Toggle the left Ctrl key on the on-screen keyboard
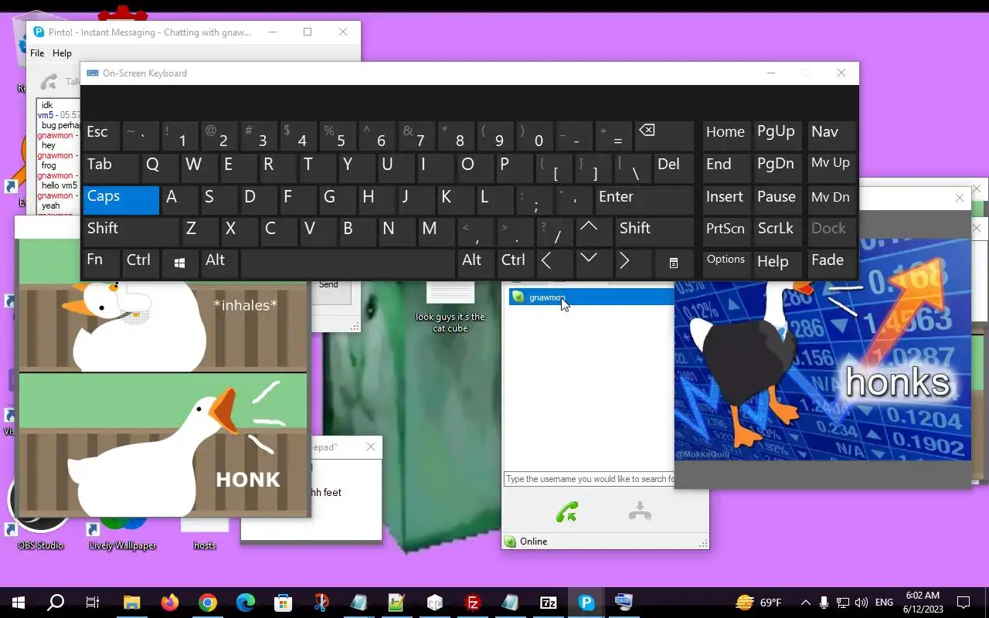This screenshot has width=989, height=618. point(139,263)
